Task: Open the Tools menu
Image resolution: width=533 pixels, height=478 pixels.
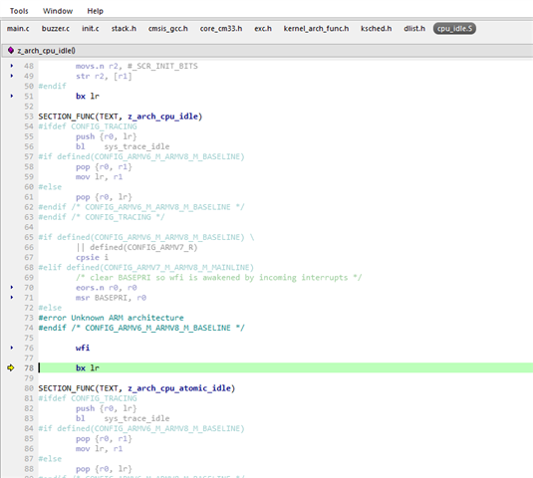Action: (x=19, y=11)
